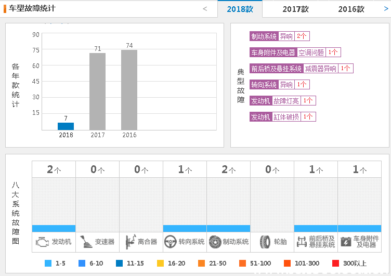Click the tire (轮胎) icon
This screenshot has width=391, height=276.
265,242
